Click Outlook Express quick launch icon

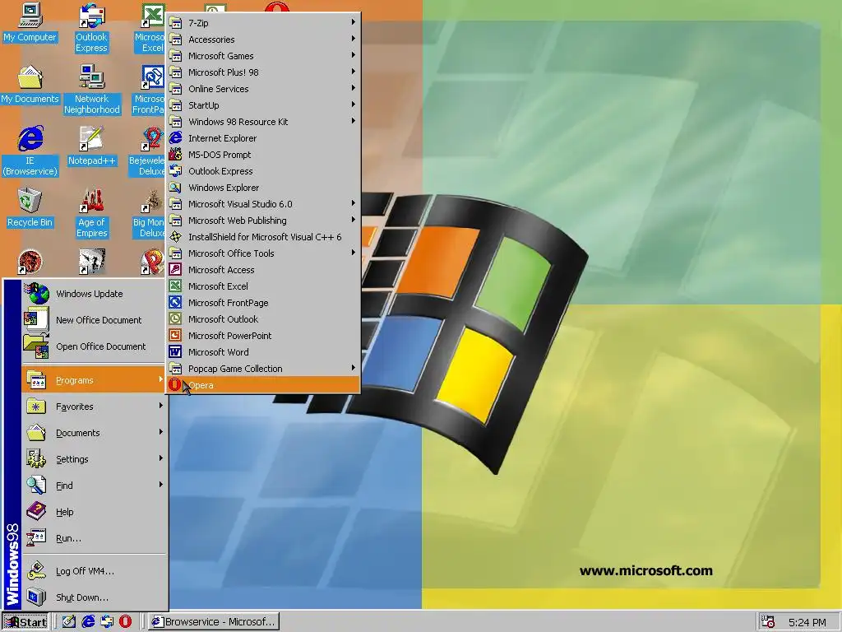[x=107, y=622]
